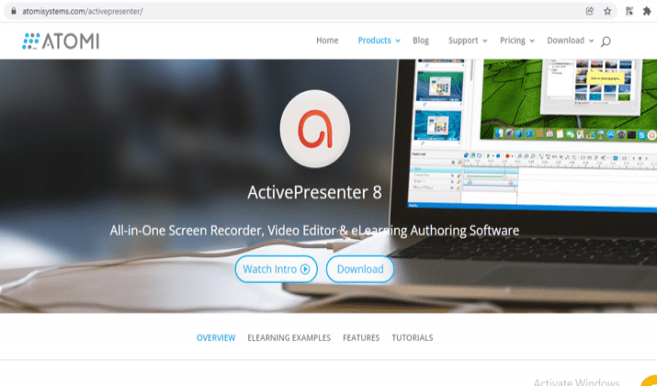657x386 pixels.
Task: Open the Pricing menu
Action: coord(513,40)
